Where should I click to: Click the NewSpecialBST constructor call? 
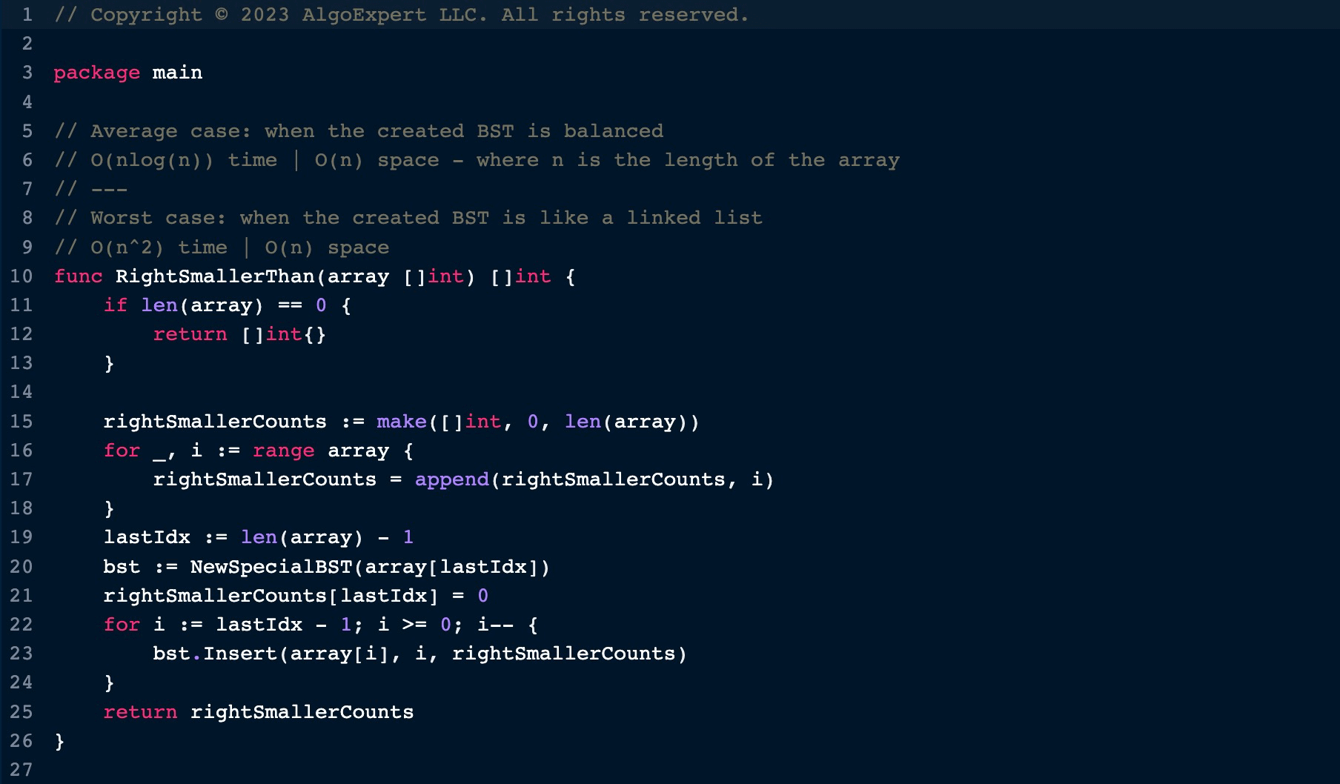[x=271, y=567]
